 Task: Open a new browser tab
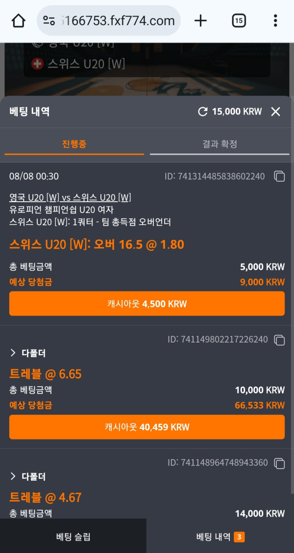point(200,21)
